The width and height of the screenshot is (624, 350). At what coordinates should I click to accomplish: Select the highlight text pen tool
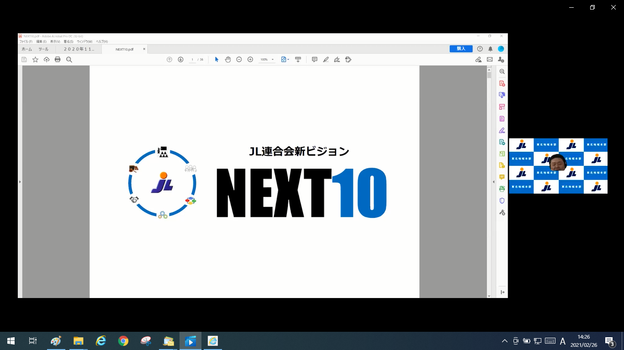pyautogui.click(x=326, y=60)
